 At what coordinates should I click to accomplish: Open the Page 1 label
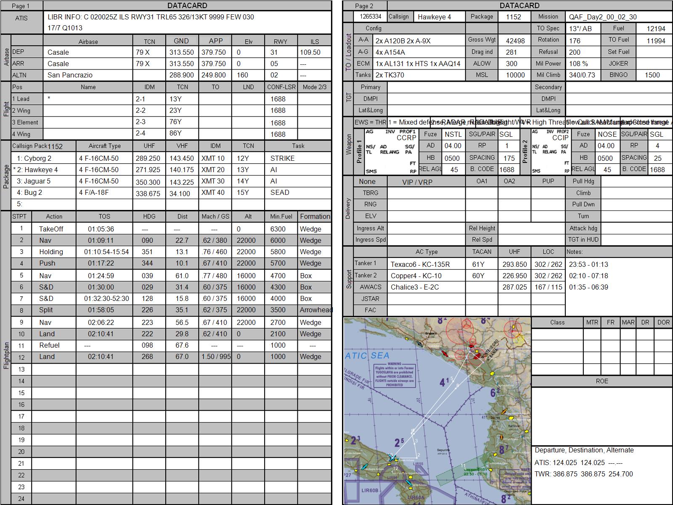pyautogui.click(x=21, y=6)
